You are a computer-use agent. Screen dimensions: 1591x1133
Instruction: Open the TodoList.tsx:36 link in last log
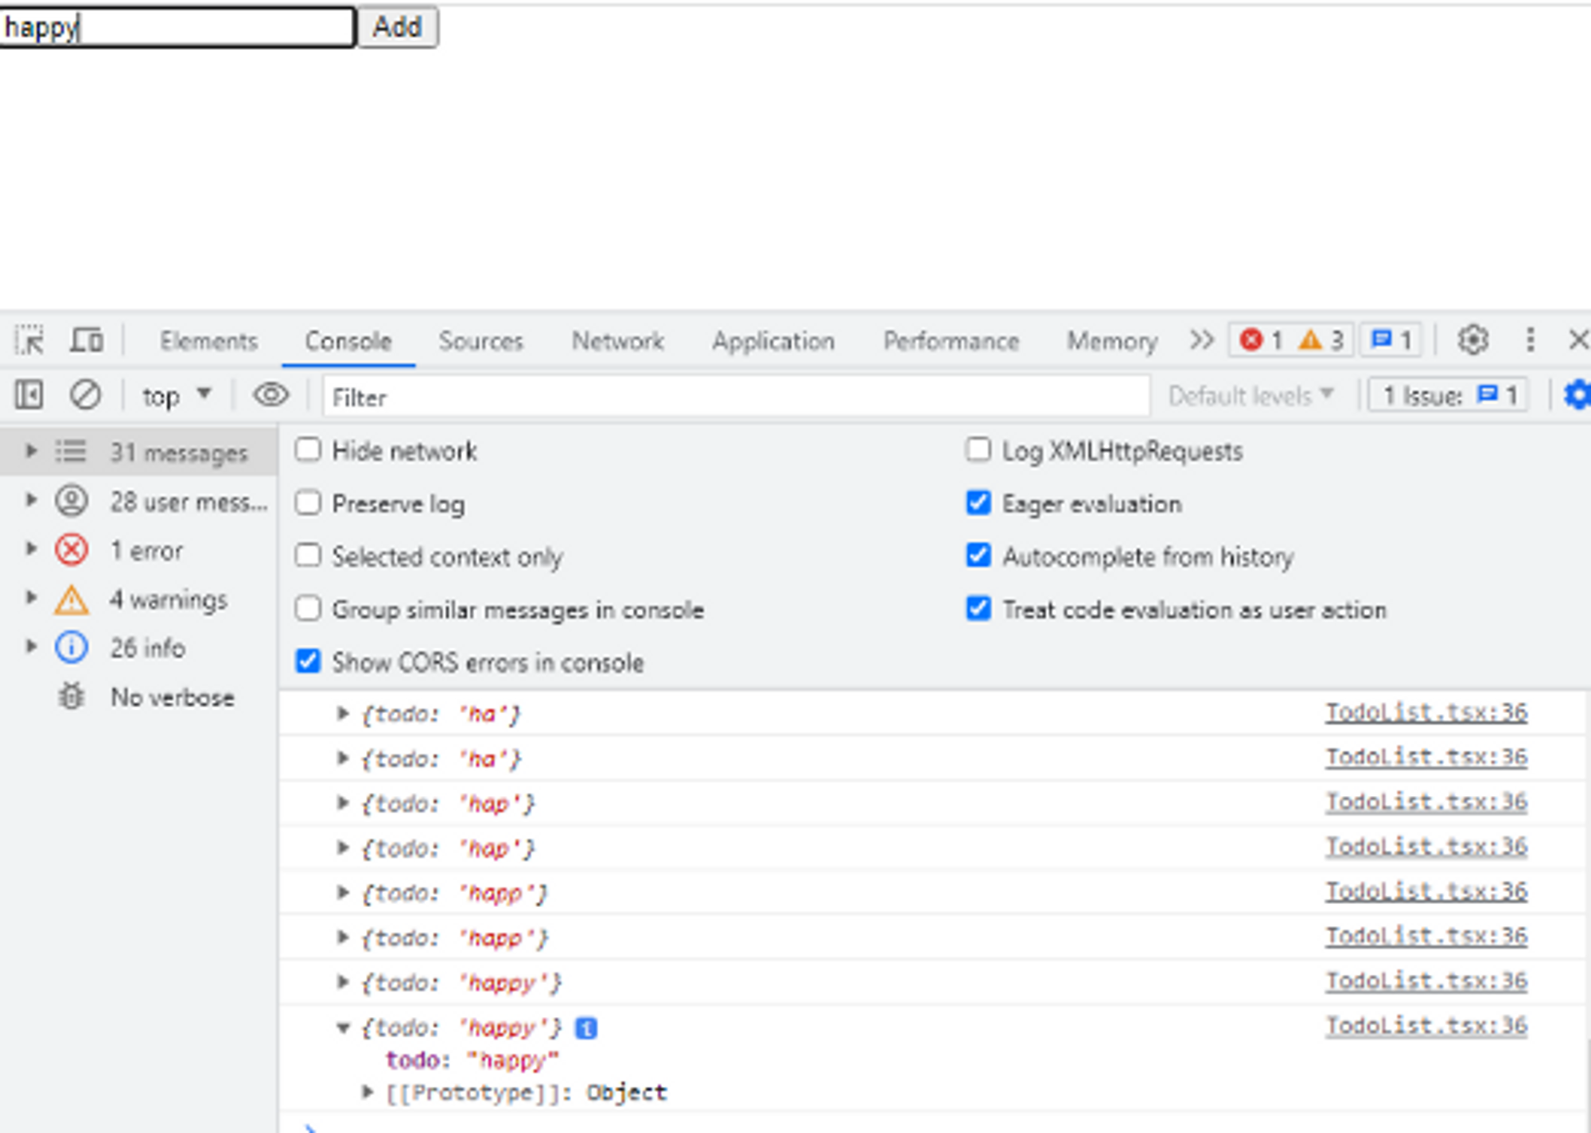(1426, 1026)
